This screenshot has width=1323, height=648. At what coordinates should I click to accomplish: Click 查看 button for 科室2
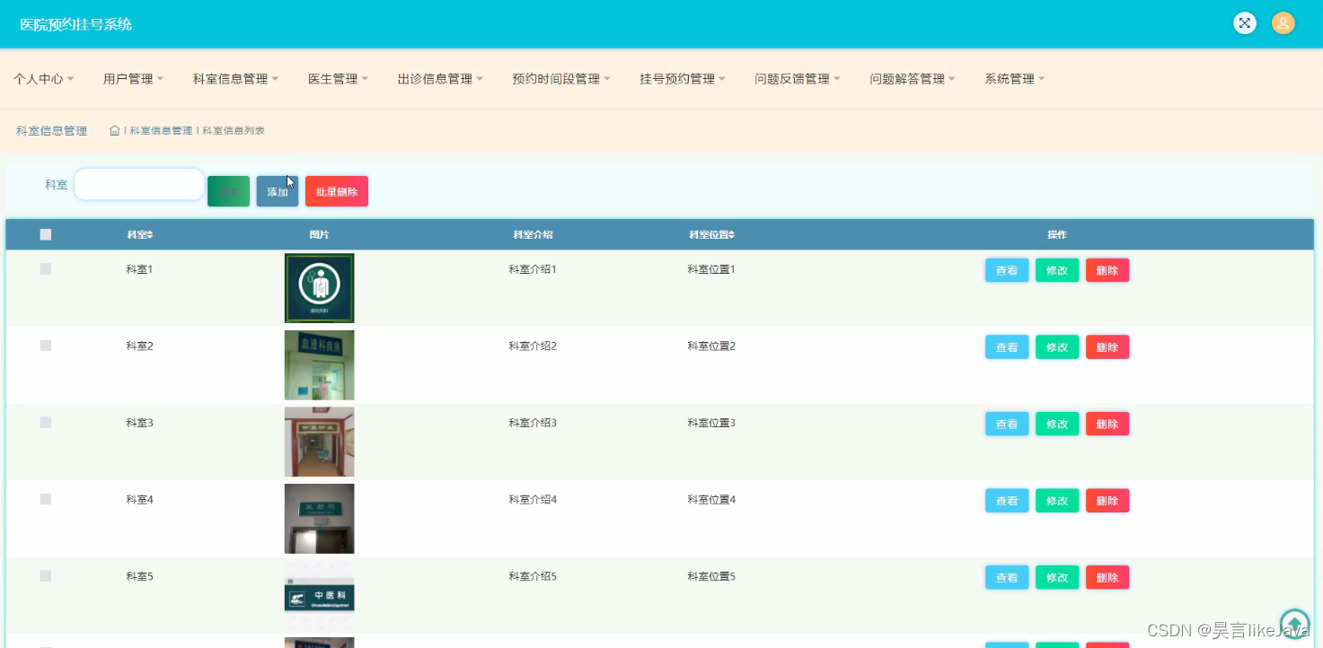1007,347
